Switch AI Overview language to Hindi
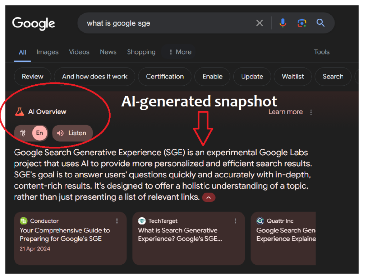This screenshot has width=368, height=279. tap(23, 133)
